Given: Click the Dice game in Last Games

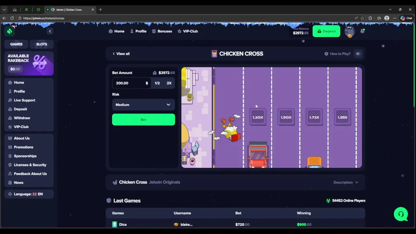Looking at the screenshot, I should click(119, 225).
